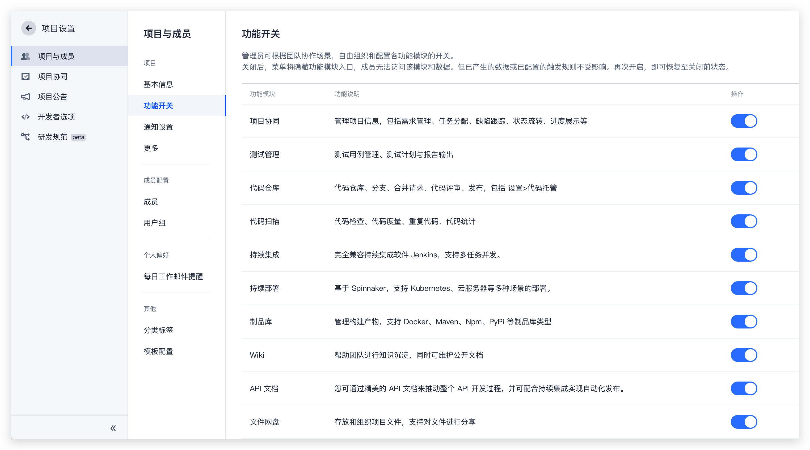Image resolution: width=810 pixels, height=450 pixels.
Task: Click the 研发规范 workflow icon
Action: [x=26, y=137]
